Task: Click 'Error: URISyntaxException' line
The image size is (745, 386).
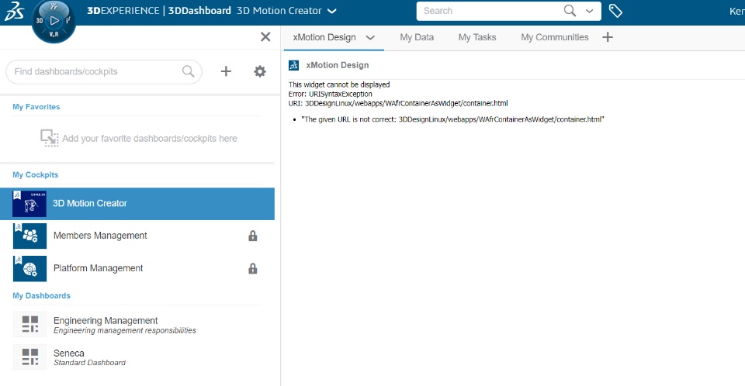Action: (331, 94)
